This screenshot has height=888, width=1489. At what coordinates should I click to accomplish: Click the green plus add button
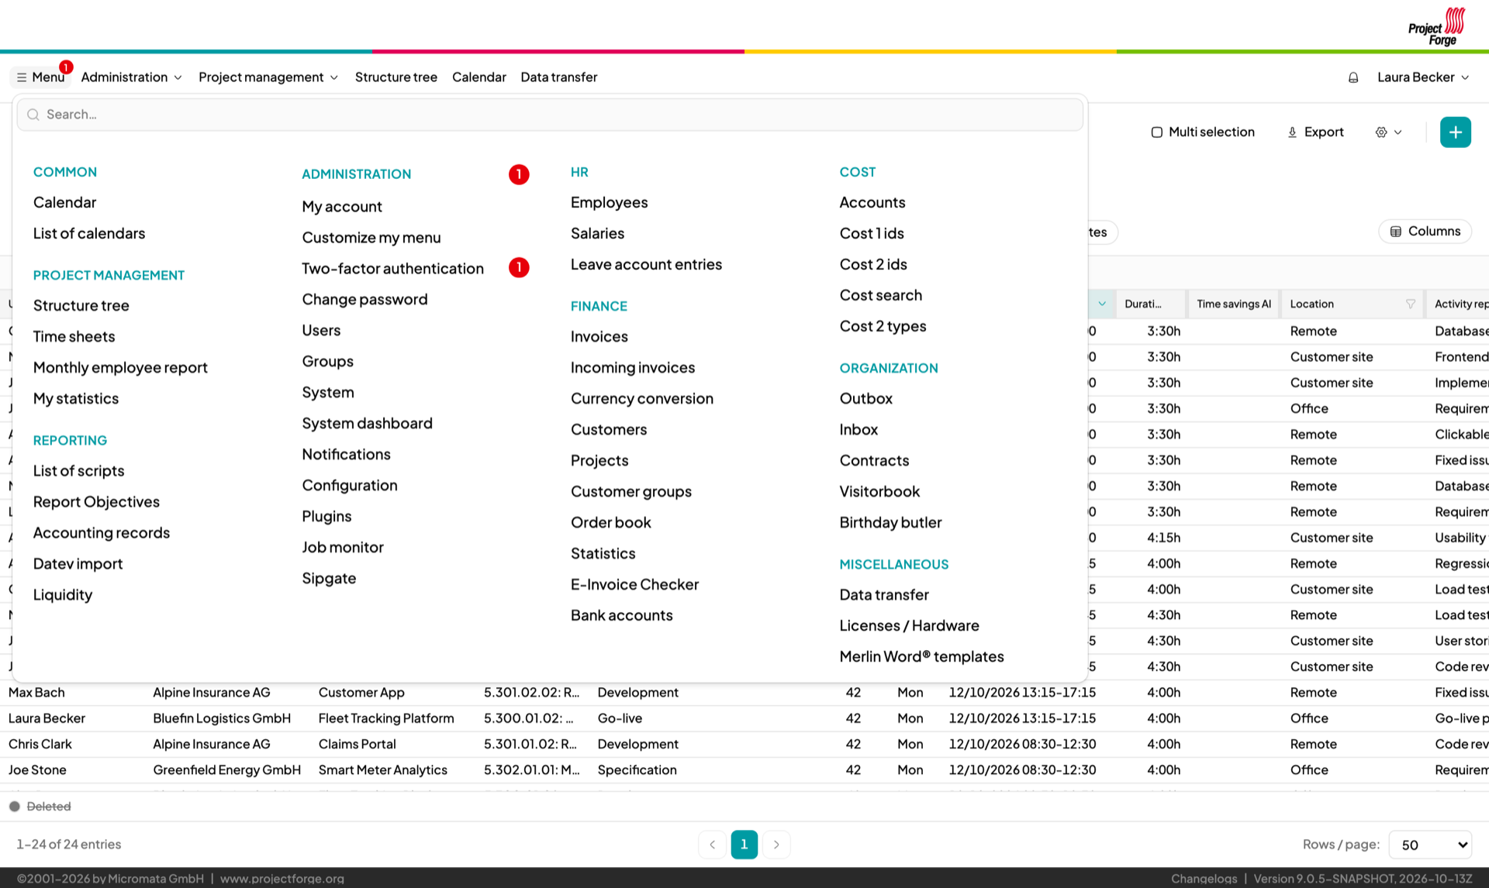(1455, 132)
